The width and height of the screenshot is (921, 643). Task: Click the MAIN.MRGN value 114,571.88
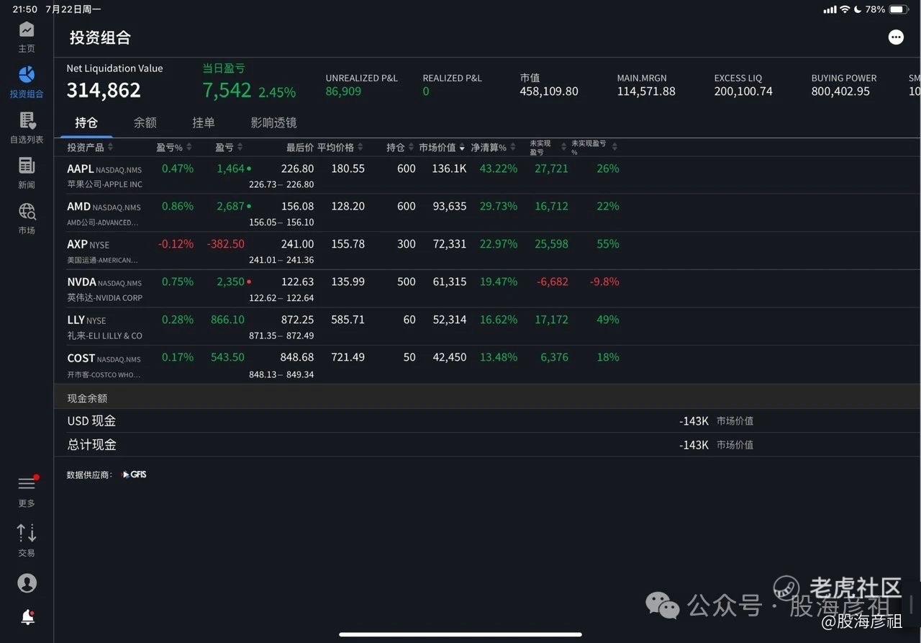(x=646, y=91)
